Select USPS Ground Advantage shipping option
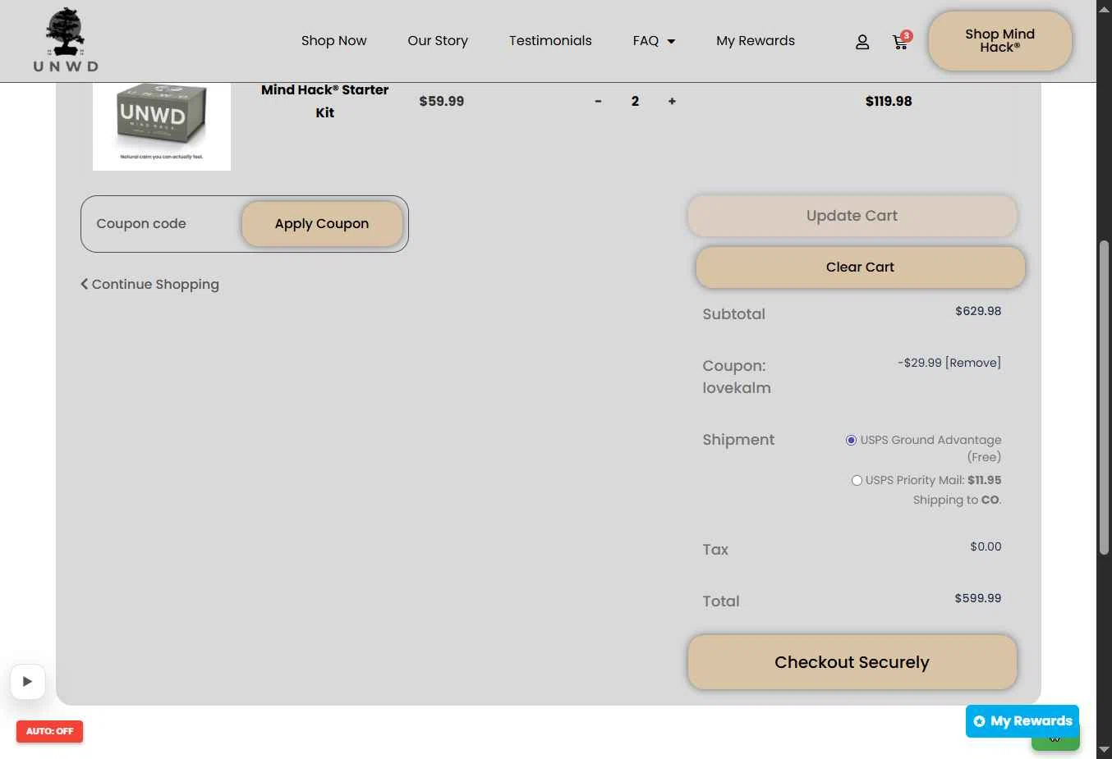Screen dimensions: 1112x759 pyautogui.click(x=852, y=441)
